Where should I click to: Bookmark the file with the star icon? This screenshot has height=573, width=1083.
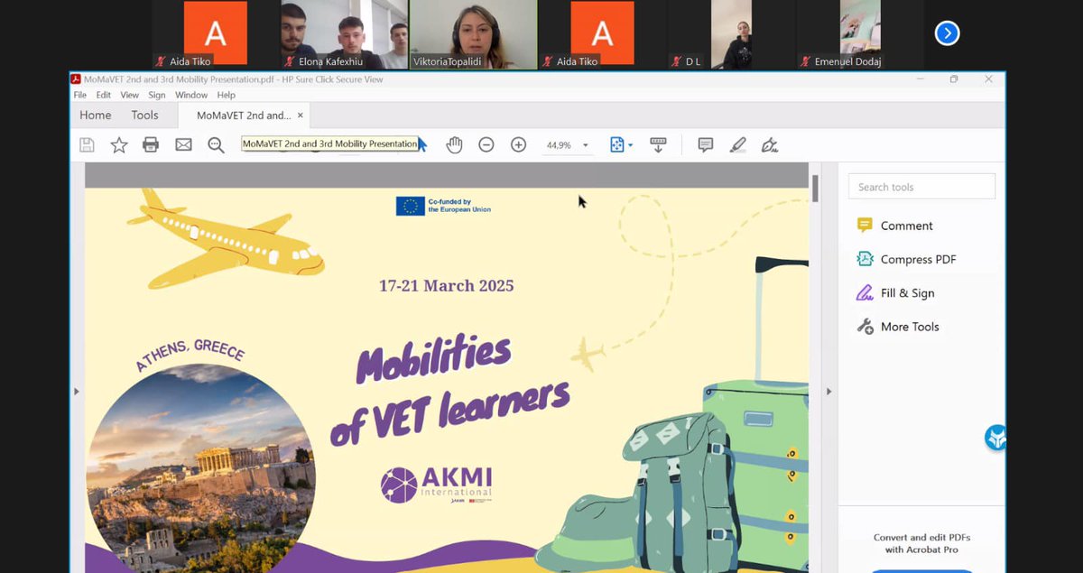(119, 144)
